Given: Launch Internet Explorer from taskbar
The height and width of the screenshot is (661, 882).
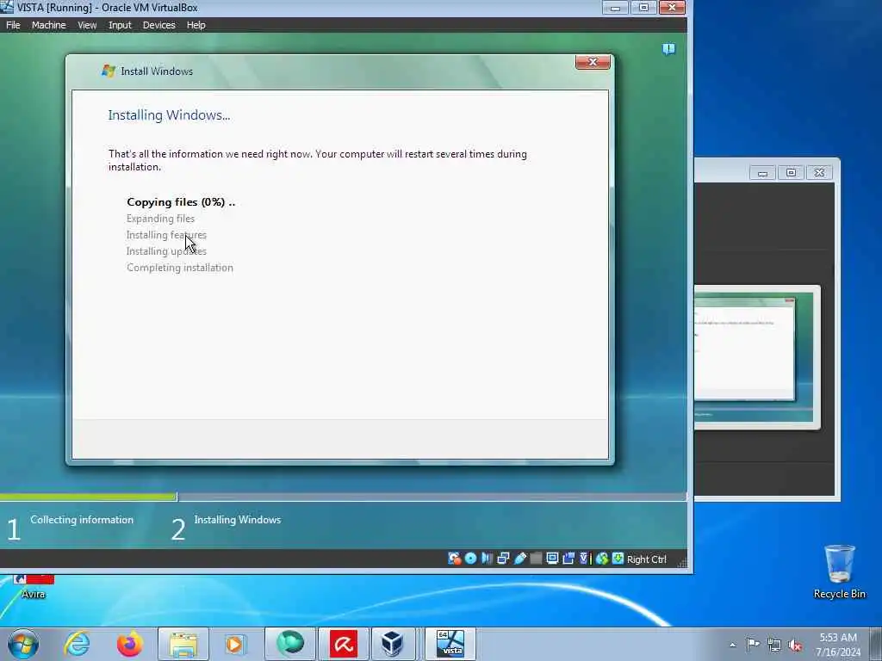Looking at the screenshot, I should tap(77, 644).
